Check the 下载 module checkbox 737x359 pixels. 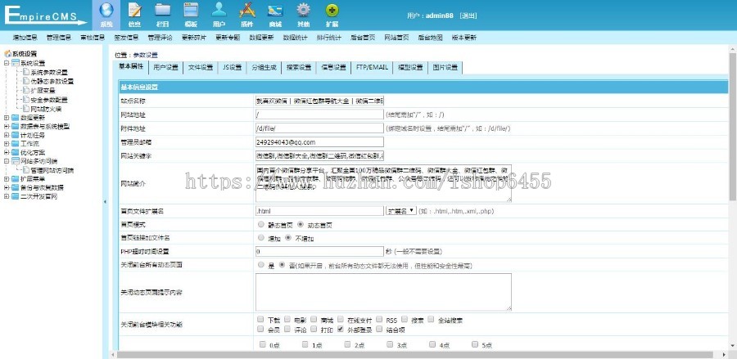point(260,320)
